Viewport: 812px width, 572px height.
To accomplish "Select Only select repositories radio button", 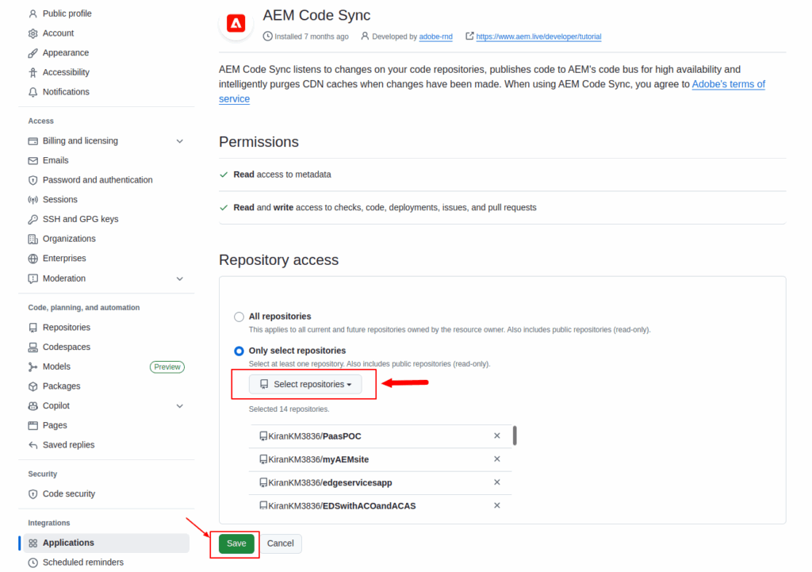I will coord(239,351).
